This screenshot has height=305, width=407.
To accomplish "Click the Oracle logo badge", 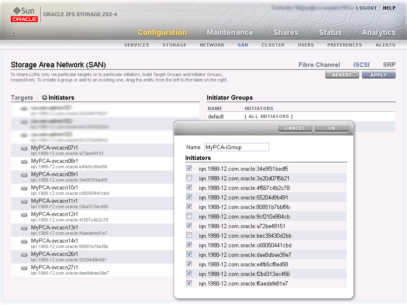I will coord(24,17).
